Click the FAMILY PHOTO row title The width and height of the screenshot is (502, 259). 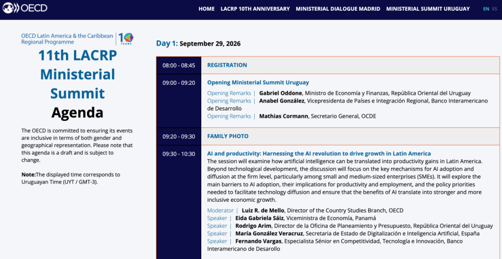point(228,136)
